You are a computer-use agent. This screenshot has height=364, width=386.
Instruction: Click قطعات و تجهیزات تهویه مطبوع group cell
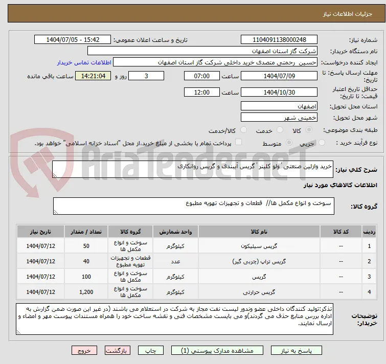[130, 261]
